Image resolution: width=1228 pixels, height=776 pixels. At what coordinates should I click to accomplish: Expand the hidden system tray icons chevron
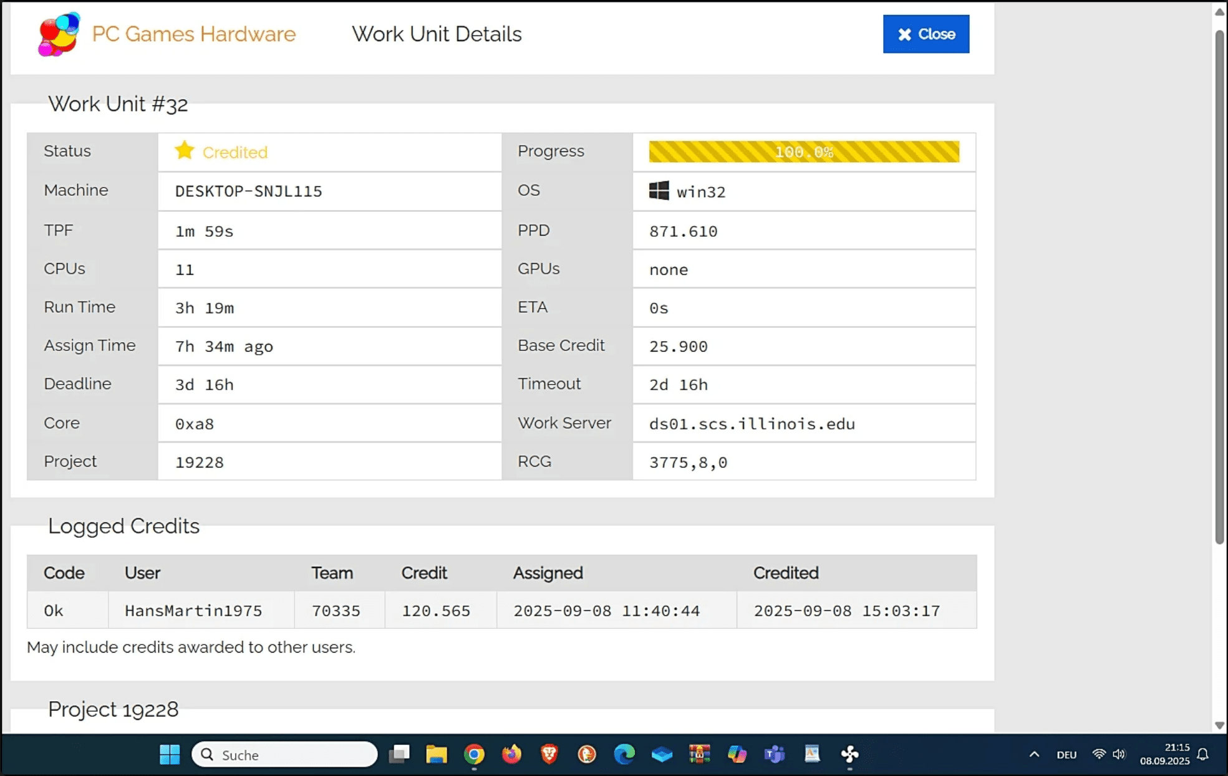point(1034,754)
